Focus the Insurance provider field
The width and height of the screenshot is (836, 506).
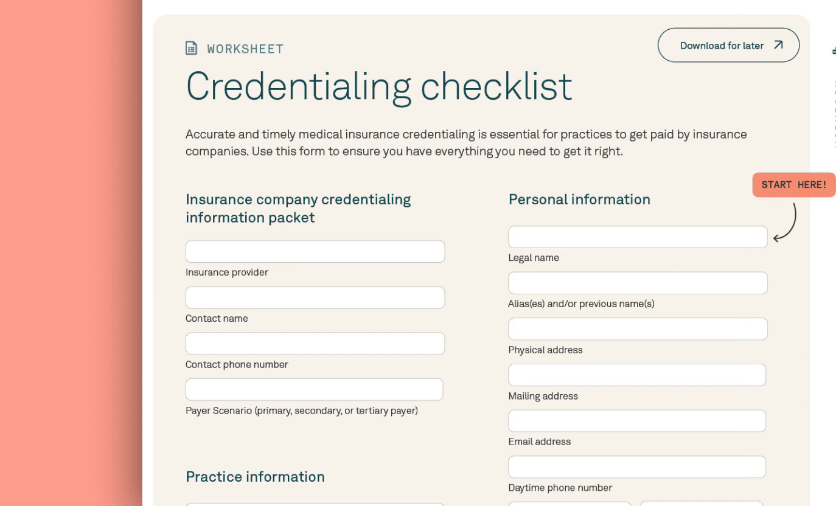pos(315,252)
